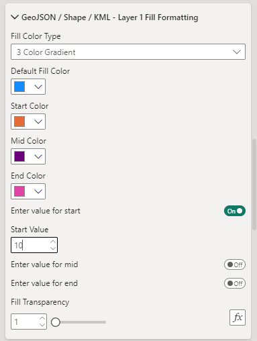Click the vertical scrollbar thumb
The height and width of the screenshot is (341, 257).
click(254, 185)
